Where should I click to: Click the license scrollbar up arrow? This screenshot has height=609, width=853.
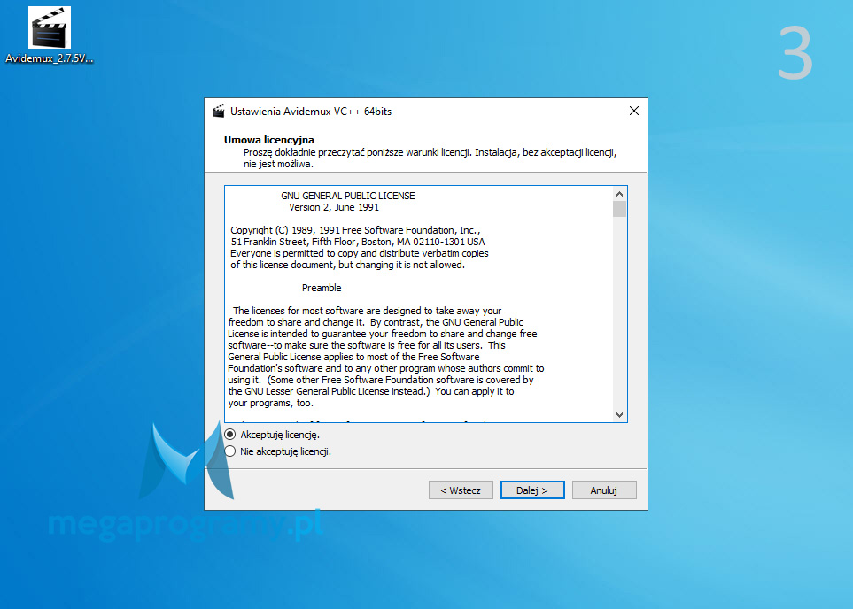(619, 194)
